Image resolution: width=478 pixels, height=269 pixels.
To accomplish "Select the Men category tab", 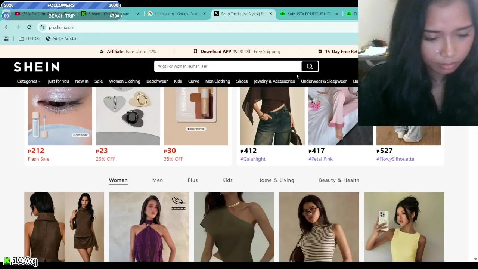I will pyautogui.click(x=158, y=180).
